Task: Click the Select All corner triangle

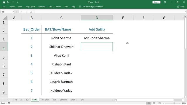Action: coord(5,18)
